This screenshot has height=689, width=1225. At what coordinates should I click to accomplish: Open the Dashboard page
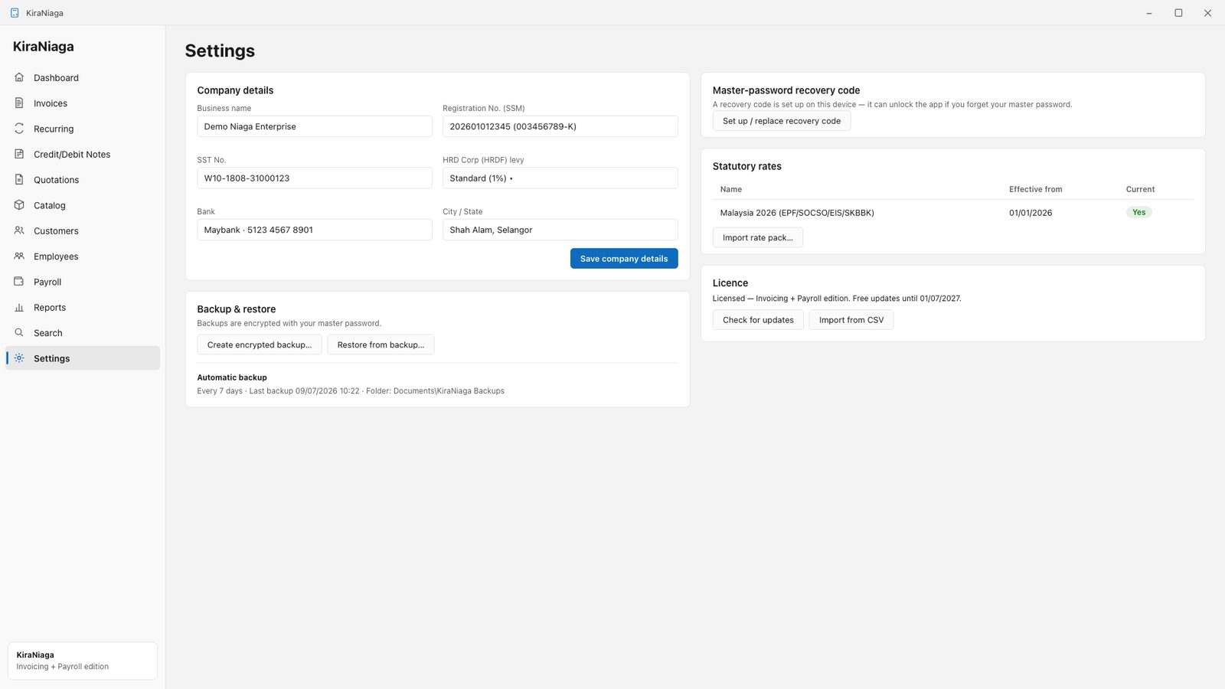83,77
